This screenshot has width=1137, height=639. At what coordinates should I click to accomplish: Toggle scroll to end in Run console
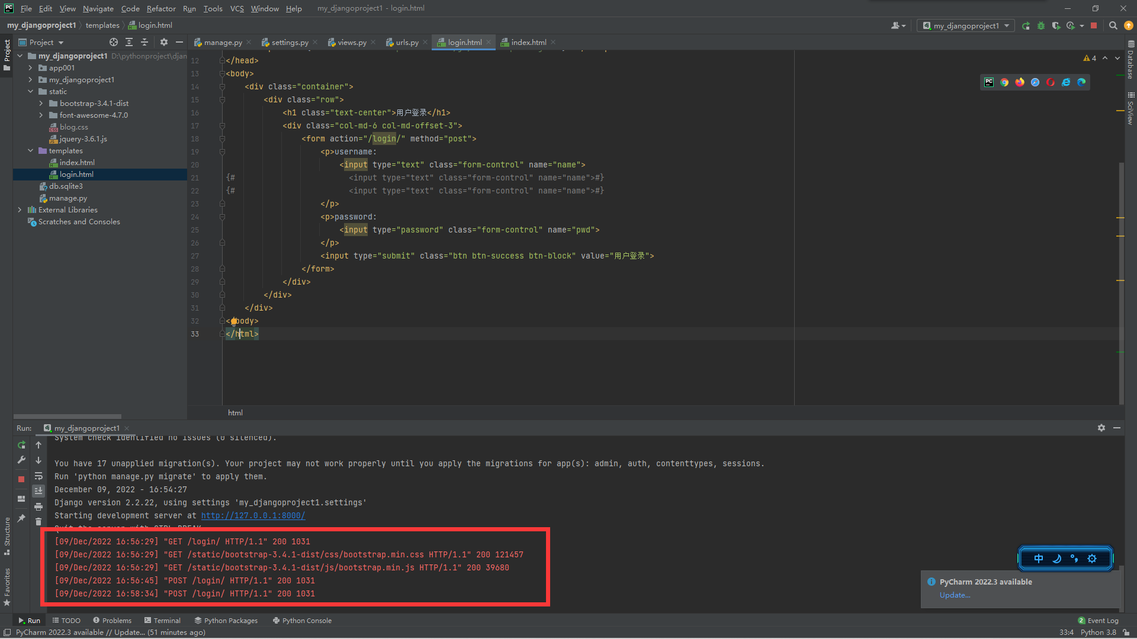(x=38, y=490)
